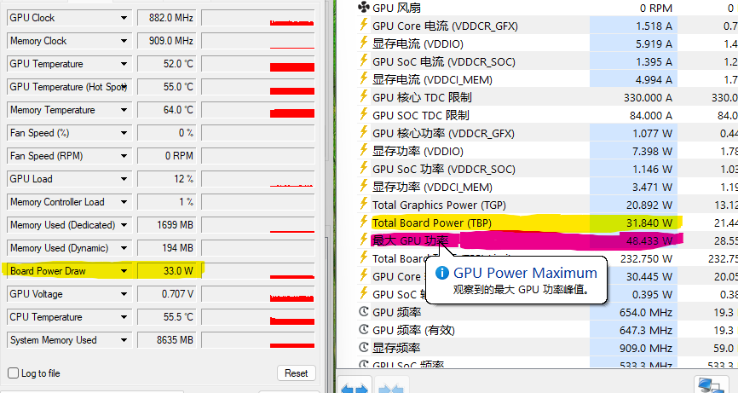Click the GPU Clock history graph
This screenshot has width=738, height=393.
tap(258, 18)
